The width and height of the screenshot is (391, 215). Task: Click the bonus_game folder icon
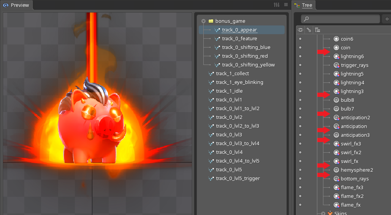tap(211, 21)
